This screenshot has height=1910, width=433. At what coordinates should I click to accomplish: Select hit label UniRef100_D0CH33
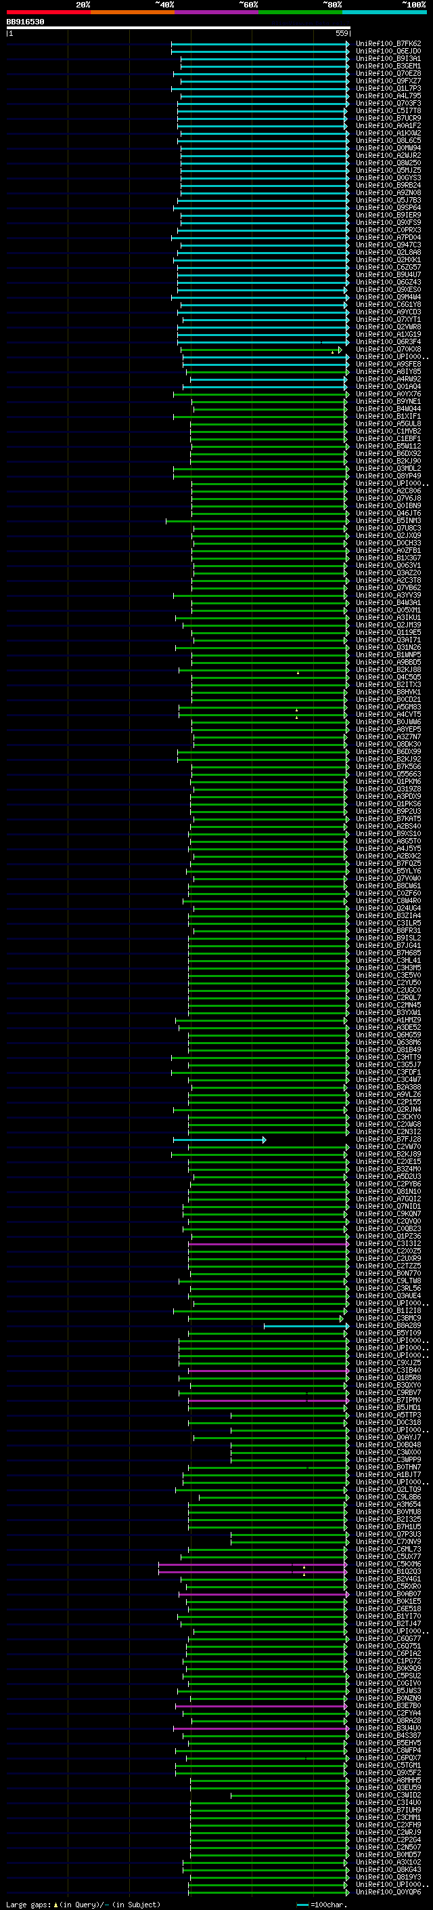pos(388,543)
